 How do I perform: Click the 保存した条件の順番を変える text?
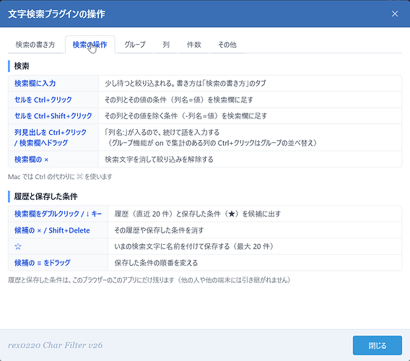[156, 263]
